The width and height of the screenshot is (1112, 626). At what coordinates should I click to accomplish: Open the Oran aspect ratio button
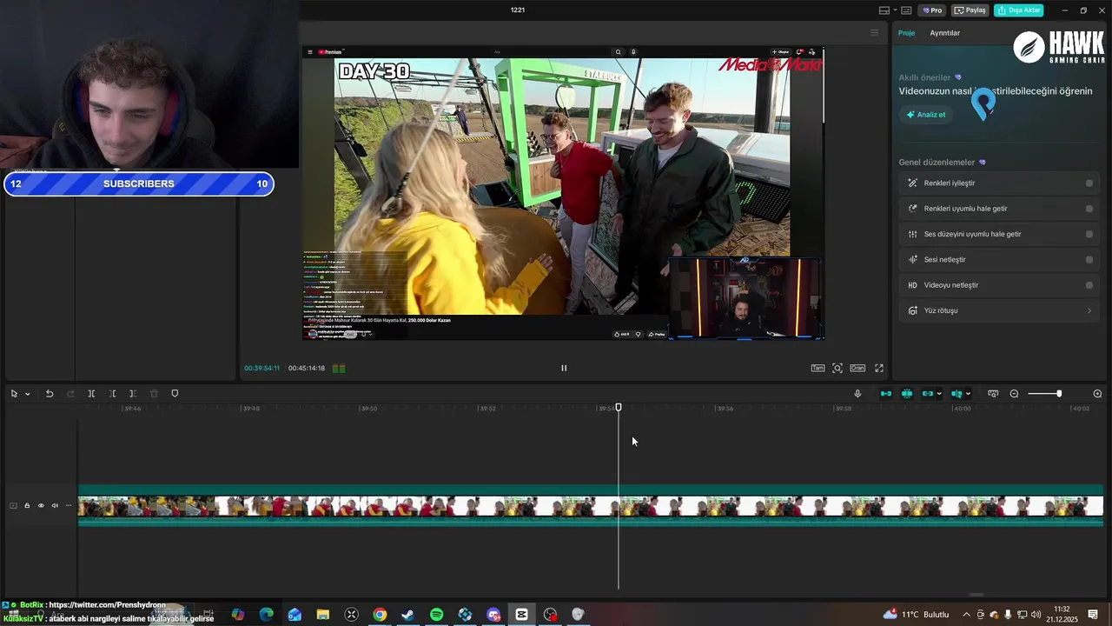pos(857,368)
